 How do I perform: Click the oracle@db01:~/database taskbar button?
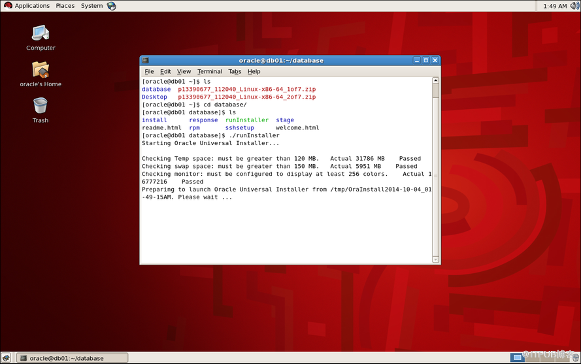point(73,358)
